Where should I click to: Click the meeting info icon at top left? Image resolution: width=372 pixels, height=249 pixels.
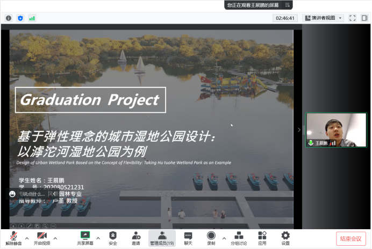point(9,18)
